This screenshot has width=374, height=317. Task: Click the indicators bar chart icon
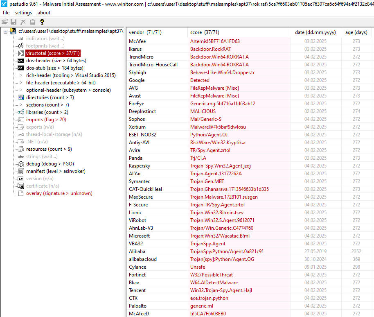pyautogui.click(x=21, y=38)
